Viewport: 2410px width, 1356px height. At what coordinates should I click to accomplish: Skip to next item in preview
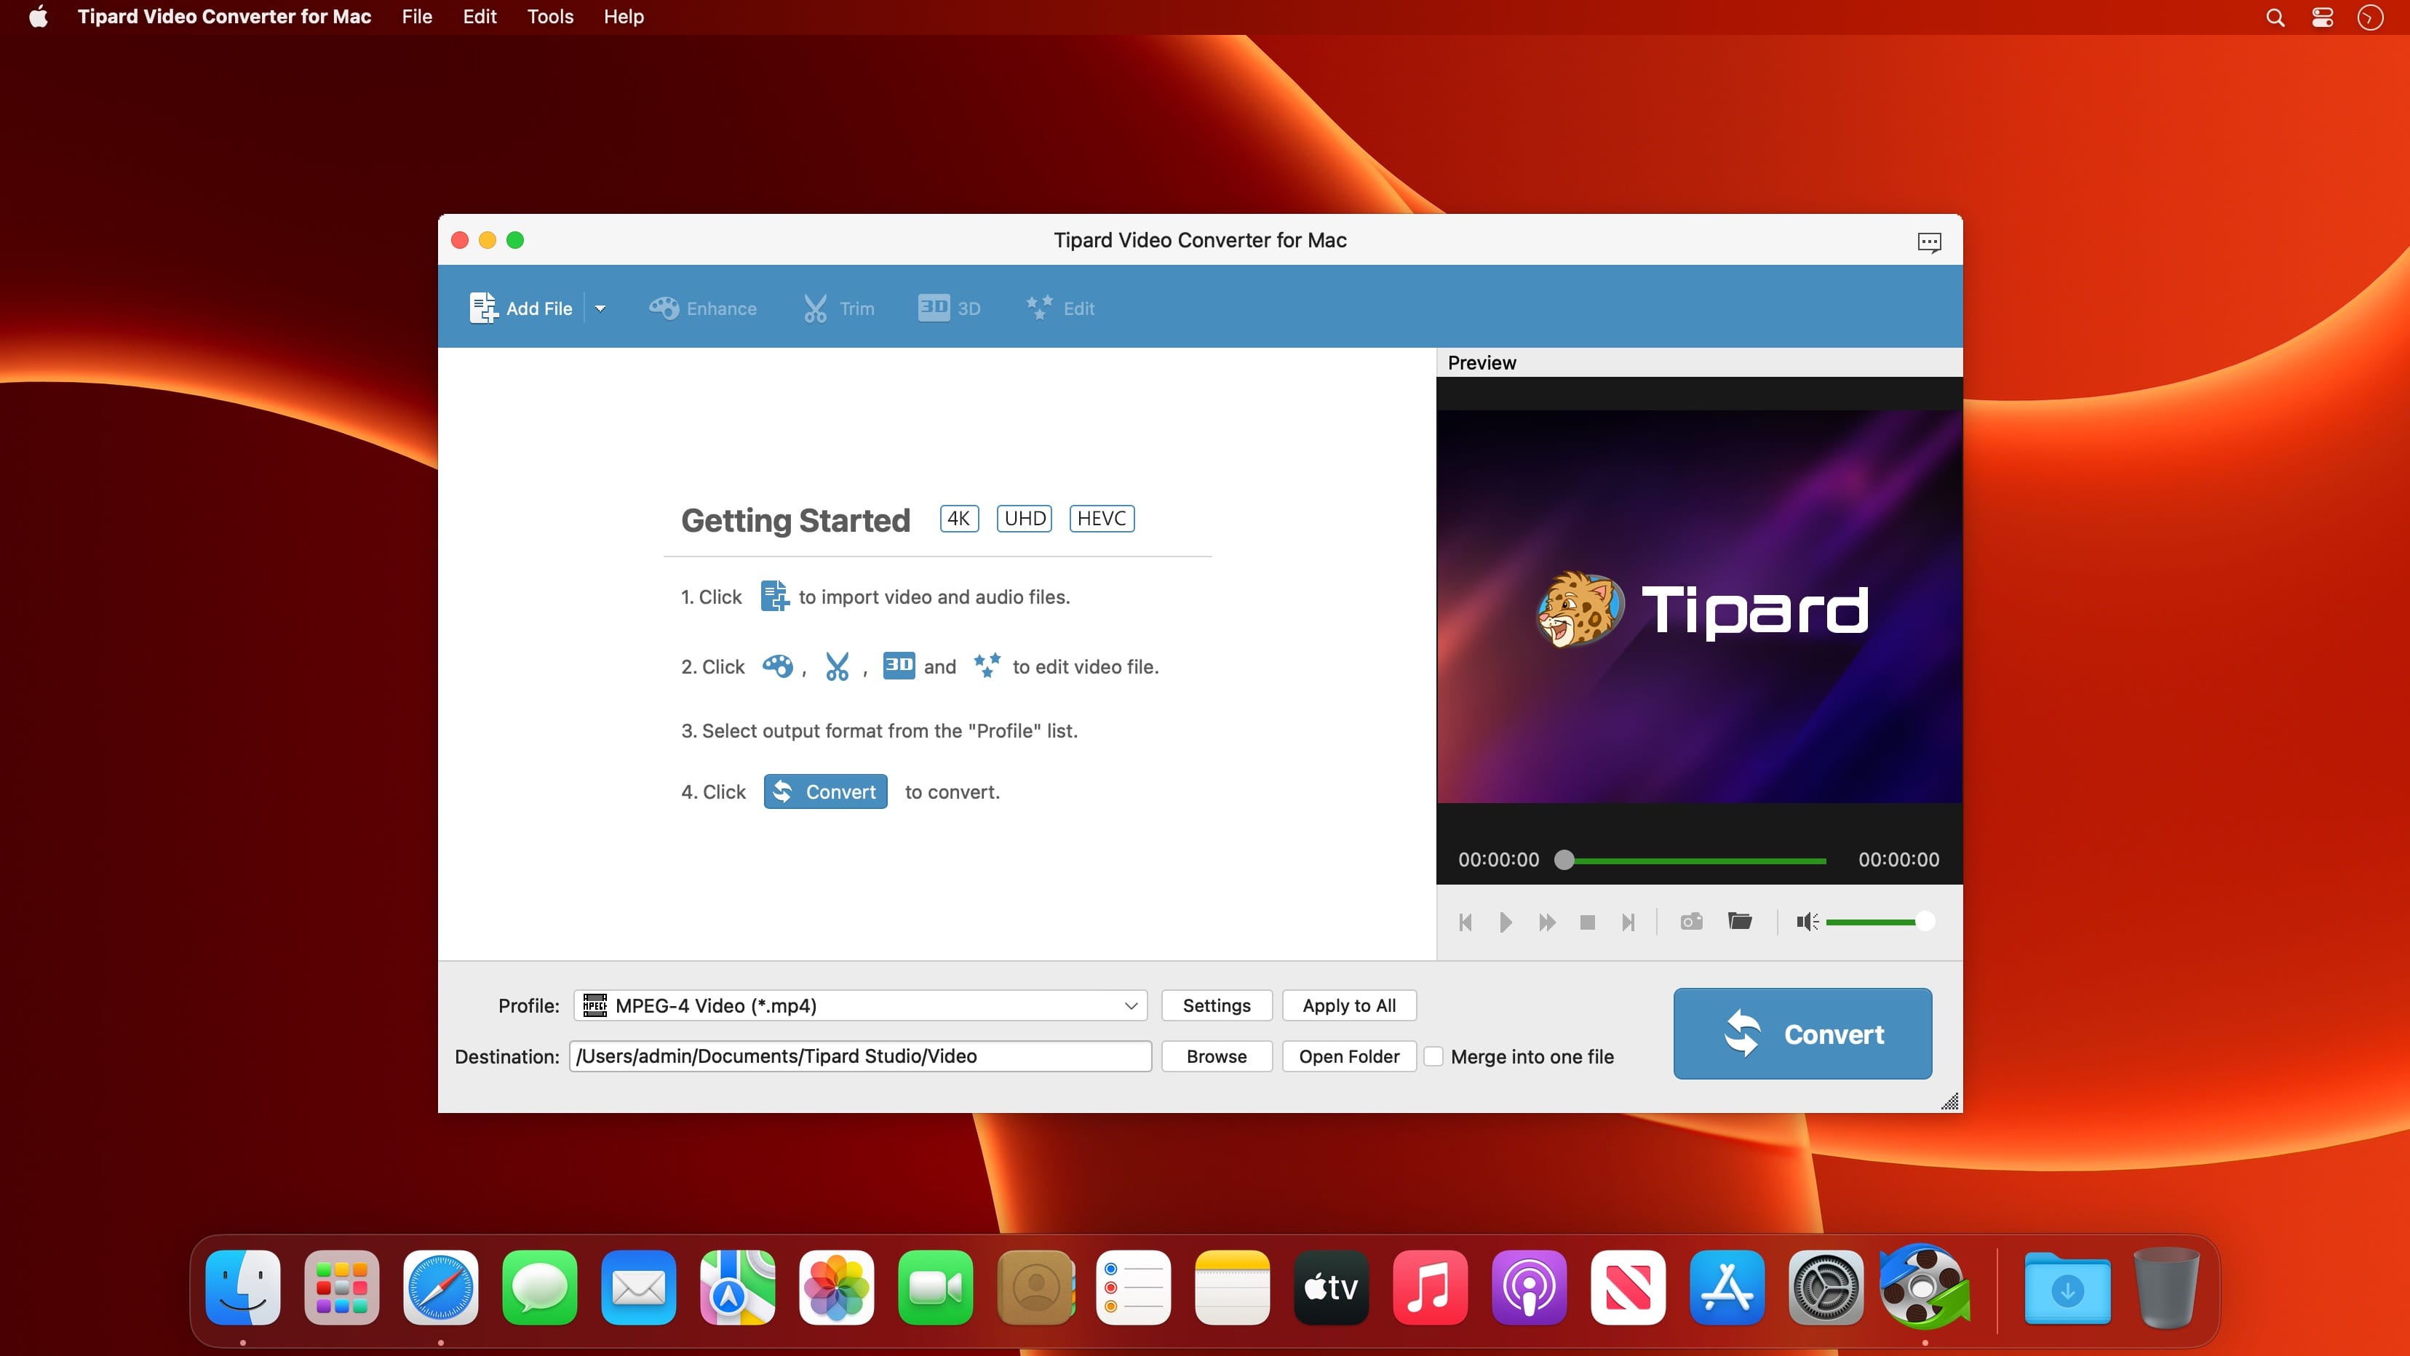click(1628, 922)
